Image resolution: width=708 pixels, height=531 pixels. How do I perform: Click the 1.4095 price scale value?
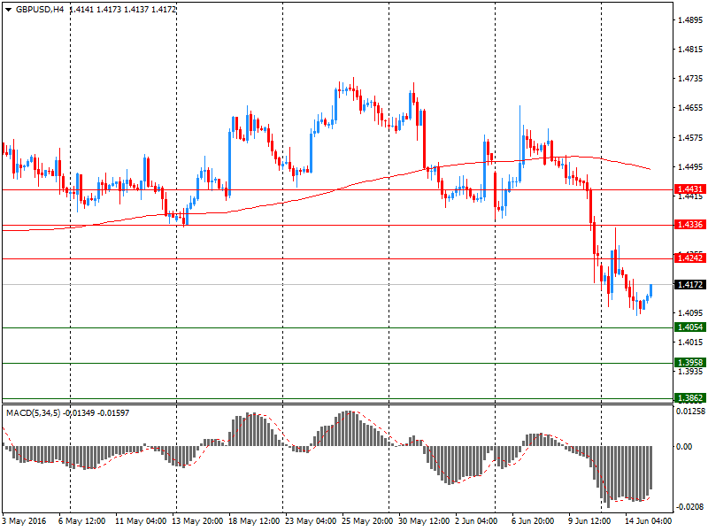coord(690,312)
